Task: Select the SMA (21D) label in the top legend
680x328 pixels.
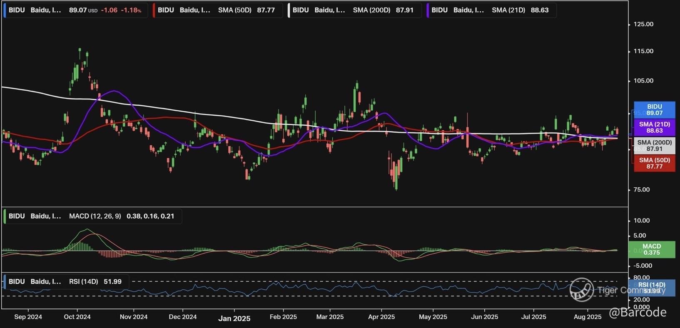Action: (508, 10)
